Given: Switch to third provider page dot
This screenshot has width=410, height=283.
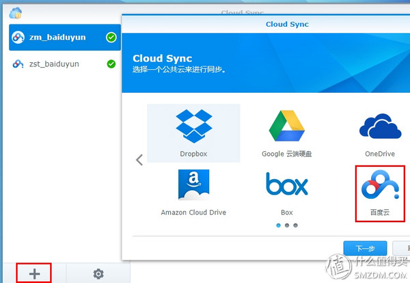Looking at the screenshot, I should 295,225.
